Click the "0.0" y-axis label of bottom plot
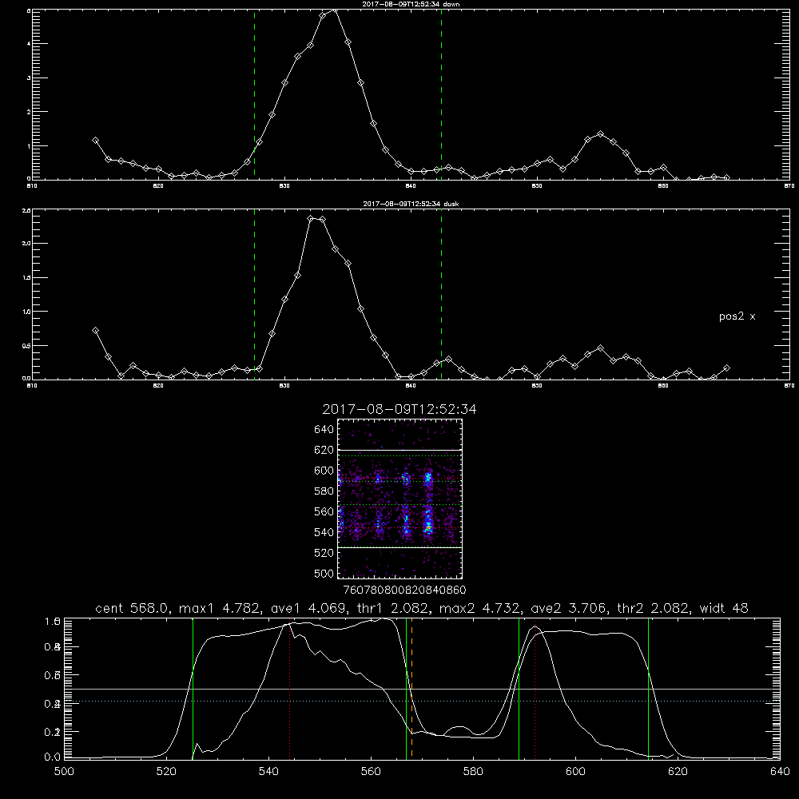The height and width of the screenshot is (799, 799). tap(53, 757)
